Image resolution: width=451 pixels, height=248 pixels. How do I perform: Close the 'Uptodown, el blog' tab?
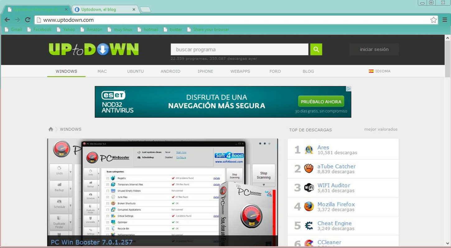point(134,10)
